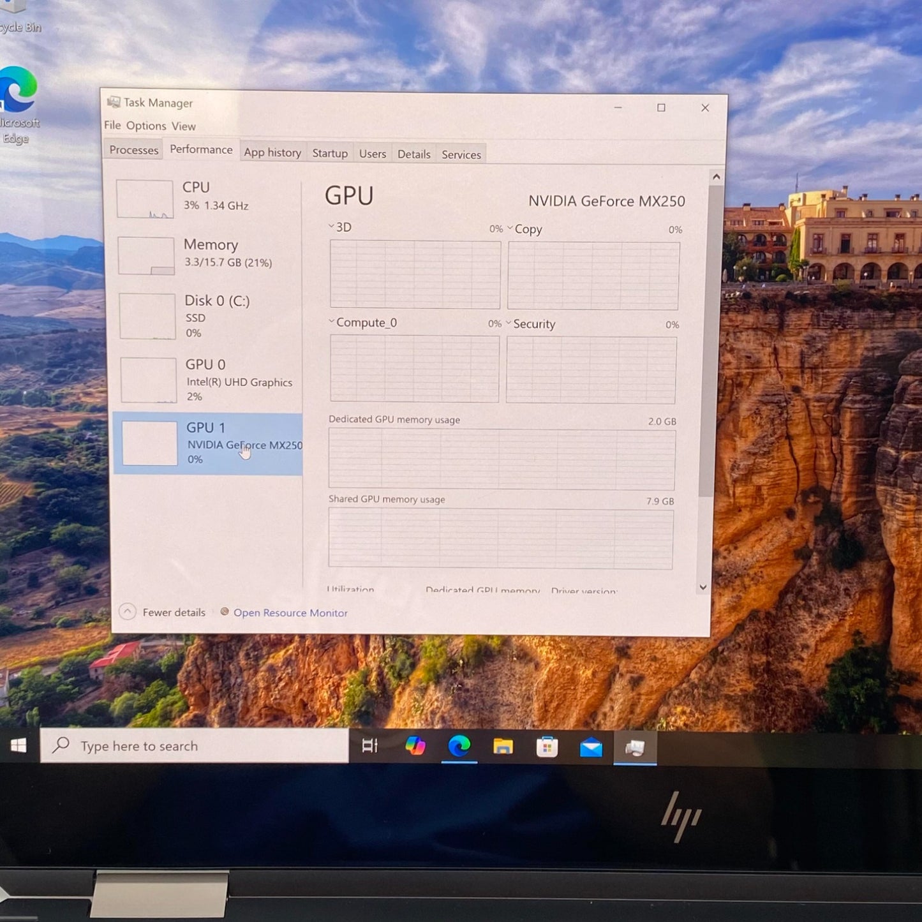922x922 pixels.
Task: Maximize the Task Manager window
Action: [662, 108]
